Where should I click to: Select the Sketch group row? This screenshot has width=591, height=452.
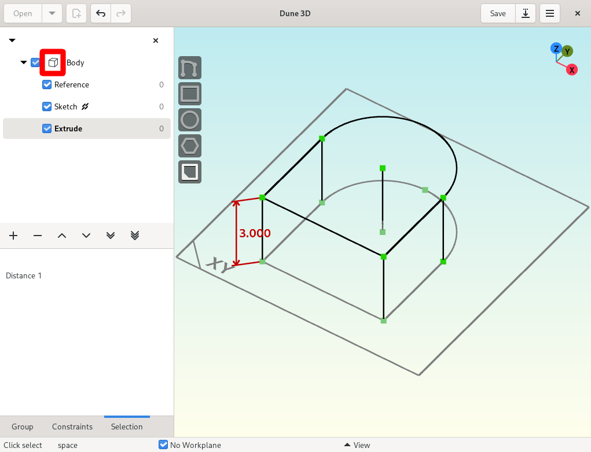click(87, 106)
